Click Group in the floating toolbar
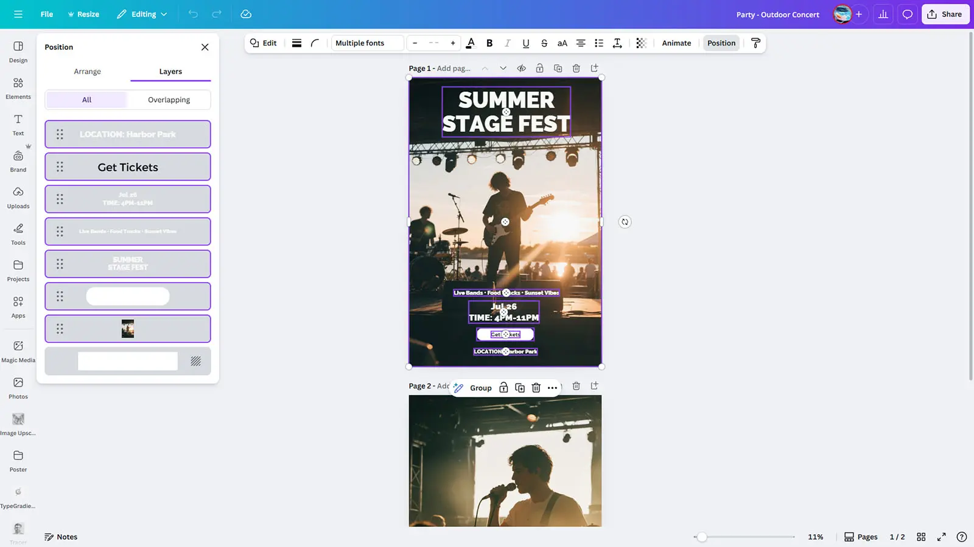 tap(480, 388)
